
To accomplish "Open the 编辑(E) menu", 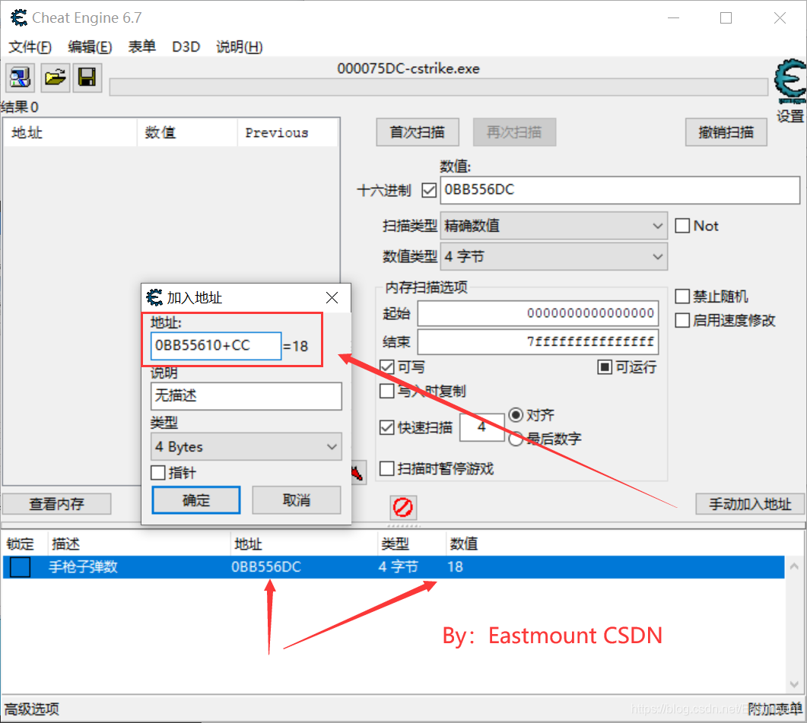I will pos(90,47).
